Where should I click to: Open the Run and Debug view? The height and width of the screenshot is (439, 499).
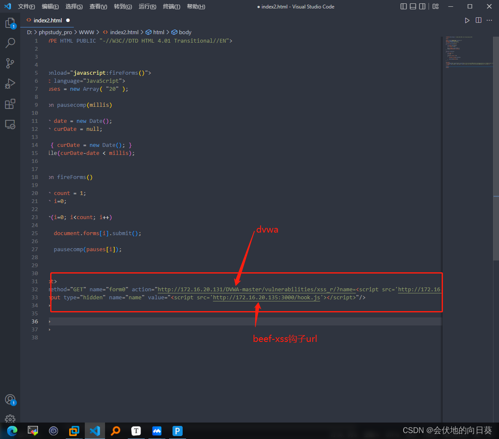point(10,84)
